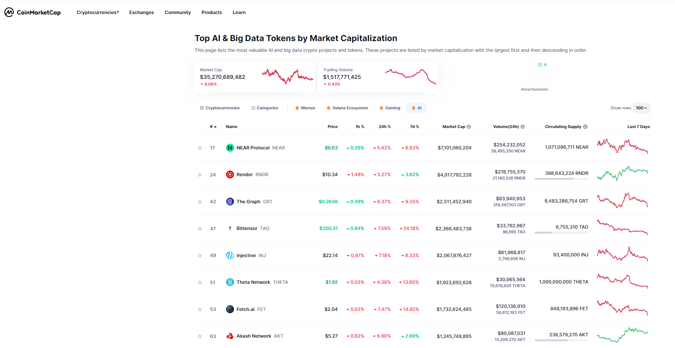
Task: Click the Theta Network coin logo
Action: pos(230,282)
